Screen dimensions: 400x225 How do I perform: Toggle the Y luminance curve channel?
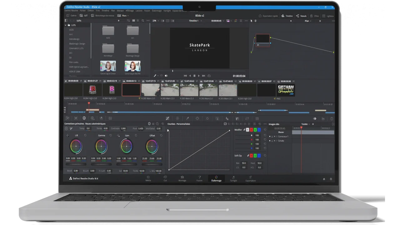pyautogui.click(x=247, y=130)
